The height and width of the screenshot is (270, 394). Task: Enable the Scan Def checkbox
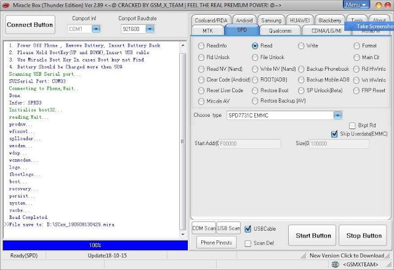(x=247, y=244)
